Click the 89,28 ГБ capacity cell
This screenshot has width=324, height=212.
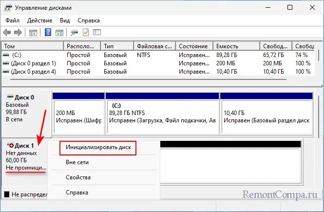227,55
